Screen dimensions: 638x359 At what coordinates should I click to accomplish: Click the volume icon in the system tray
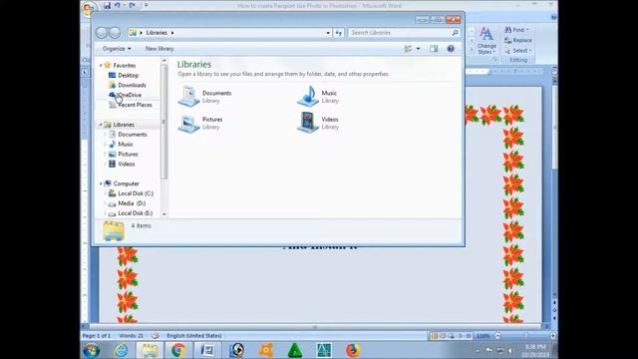tap(510, 350)
